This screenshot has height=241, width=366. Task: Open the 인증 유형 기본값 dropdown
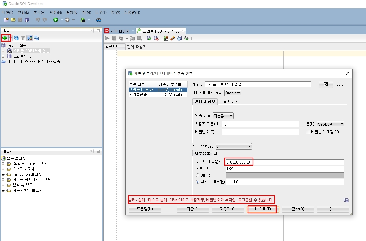pyautogui.click(x=223, y=115)
